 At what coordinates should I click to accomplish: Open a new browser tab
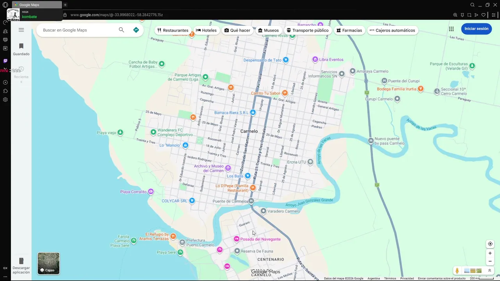(65, 5)
